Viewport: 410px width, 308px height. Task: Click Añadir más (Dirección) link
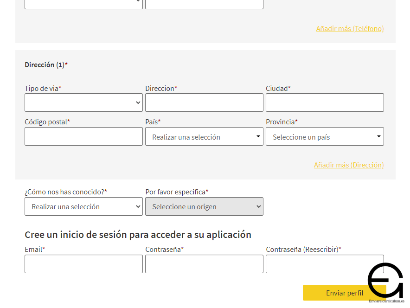point(349,165)
